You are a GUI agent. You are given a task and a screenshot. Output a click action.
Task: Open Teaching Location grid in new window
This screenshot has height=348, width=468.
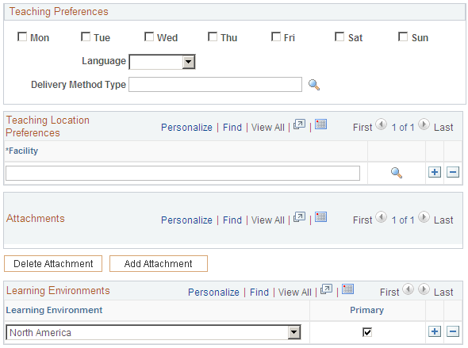pos(299,124)
